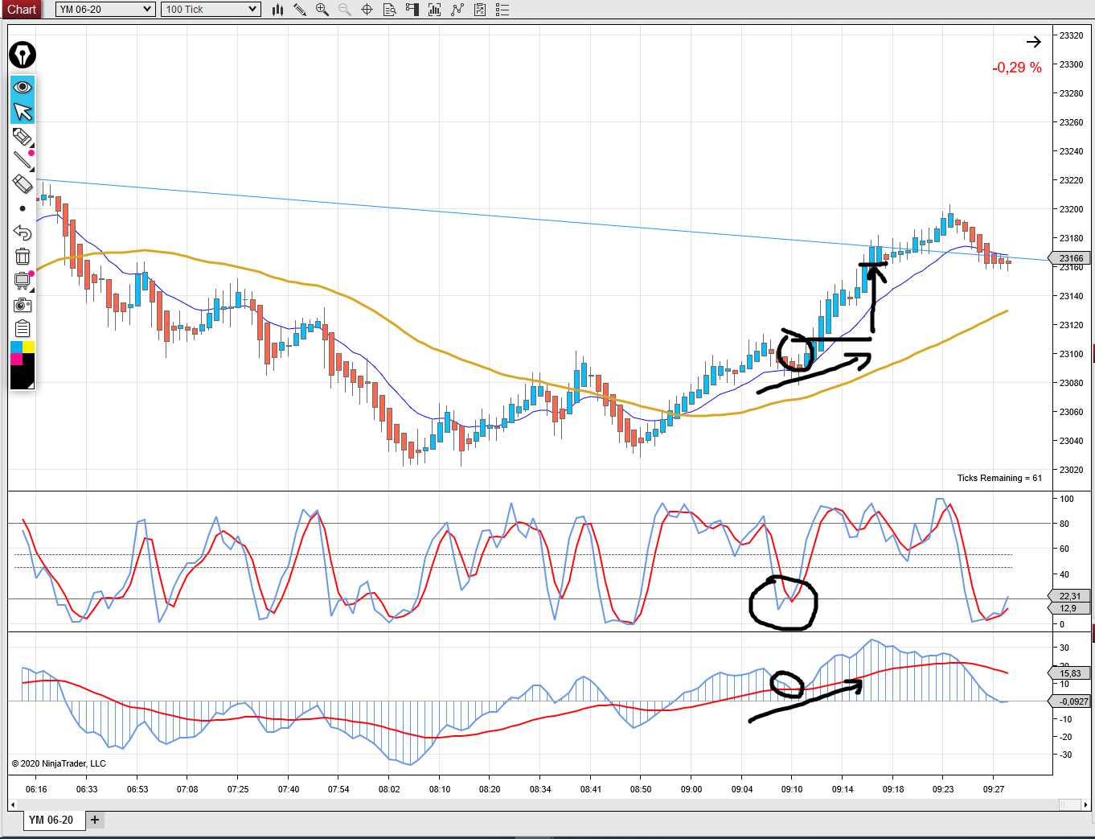This screenshot has height=839, width=1095.
Task: Open the indicators icon in toolbar
Action: 435,10
